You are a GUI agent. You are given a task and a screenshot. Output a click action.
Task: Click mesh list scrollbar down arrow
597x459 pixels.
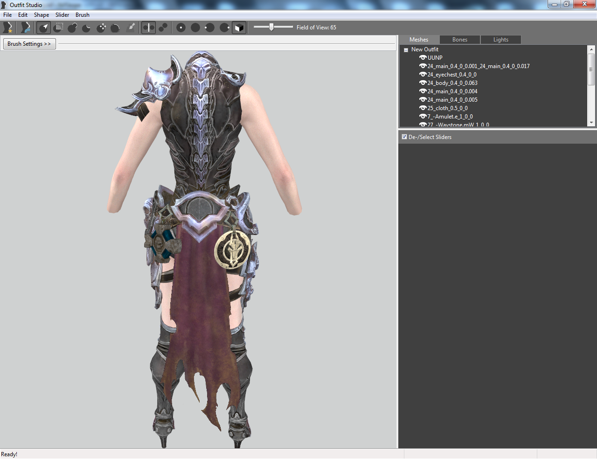click(591, 123)
